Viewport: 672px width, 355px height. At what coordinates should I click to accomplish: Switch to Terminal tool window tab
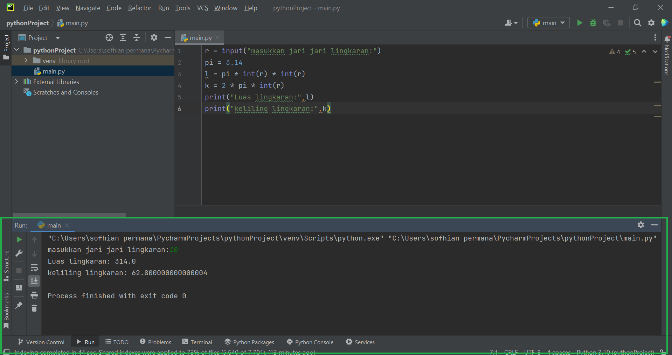197,342
